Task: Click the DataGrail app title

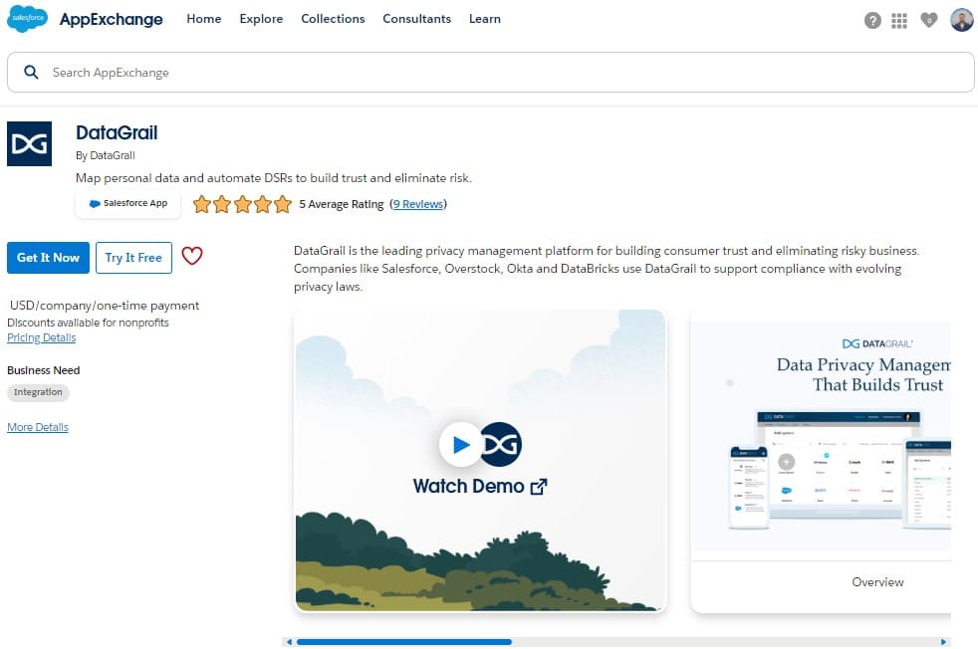Action: 117,132
